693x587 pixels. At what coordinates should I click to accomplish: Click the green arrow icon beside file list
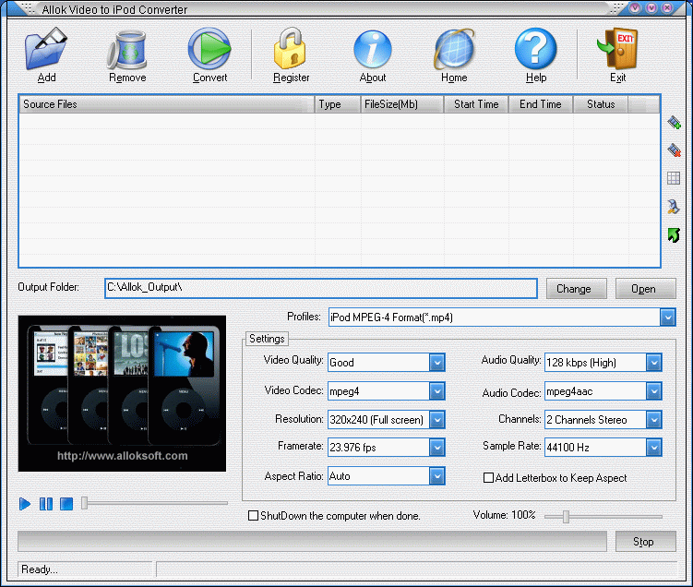675,235
